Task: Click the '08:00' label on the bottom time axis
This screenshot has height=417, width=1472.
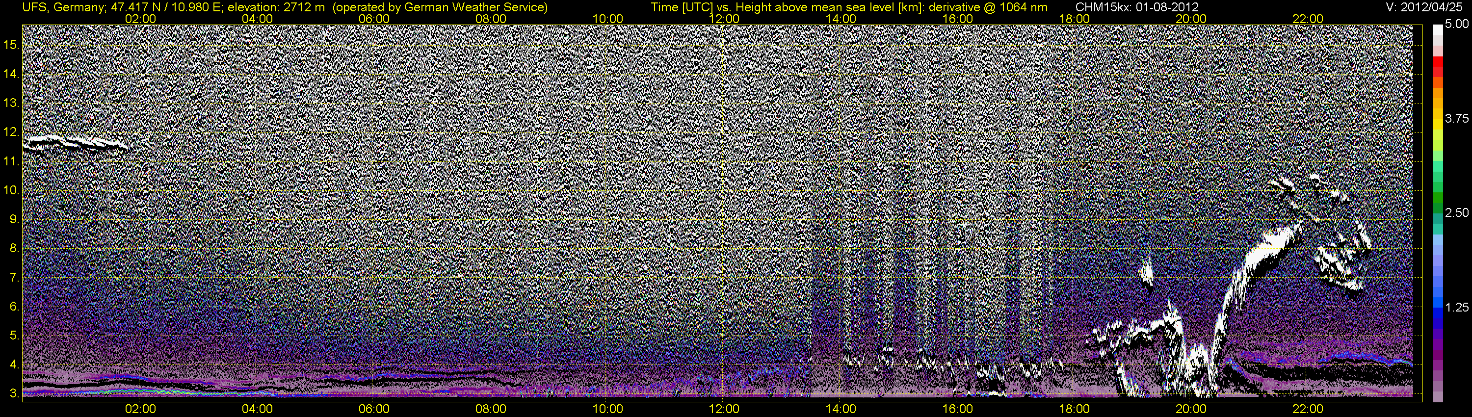Action: coord(491,410)
